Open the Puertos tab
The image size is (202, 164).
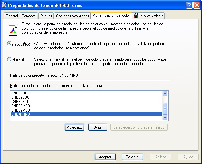[46, 16]
